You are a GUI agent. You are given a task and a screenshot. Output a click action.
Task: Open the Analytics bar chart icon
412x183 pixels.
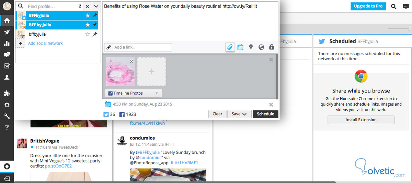(7, 43)
